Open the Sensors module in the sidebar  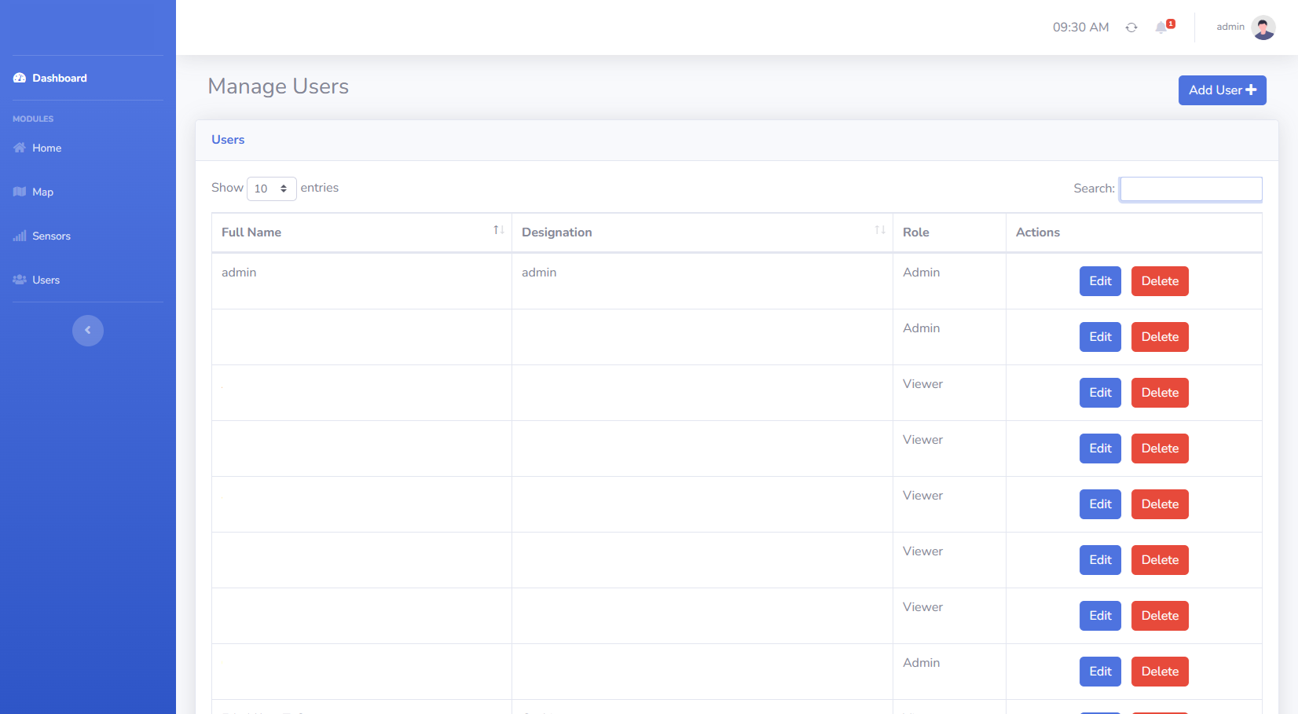[51, 236]
